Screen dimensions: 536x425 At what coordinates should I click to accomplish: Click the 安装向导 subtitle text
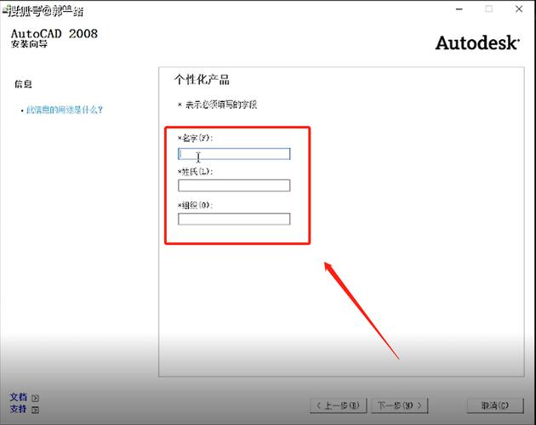[29, 44]
